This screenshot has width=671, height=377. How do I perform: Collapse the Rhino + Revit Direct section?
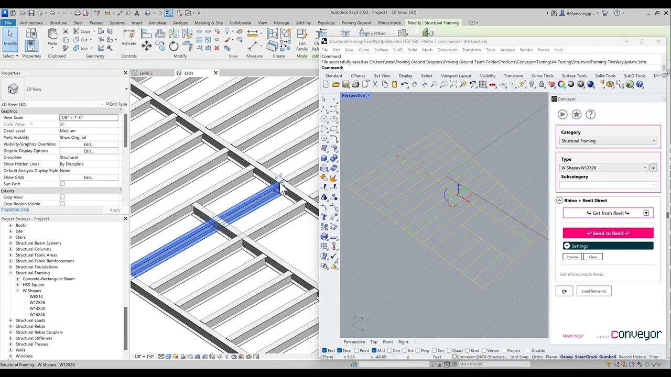click(x=559, y=201)
